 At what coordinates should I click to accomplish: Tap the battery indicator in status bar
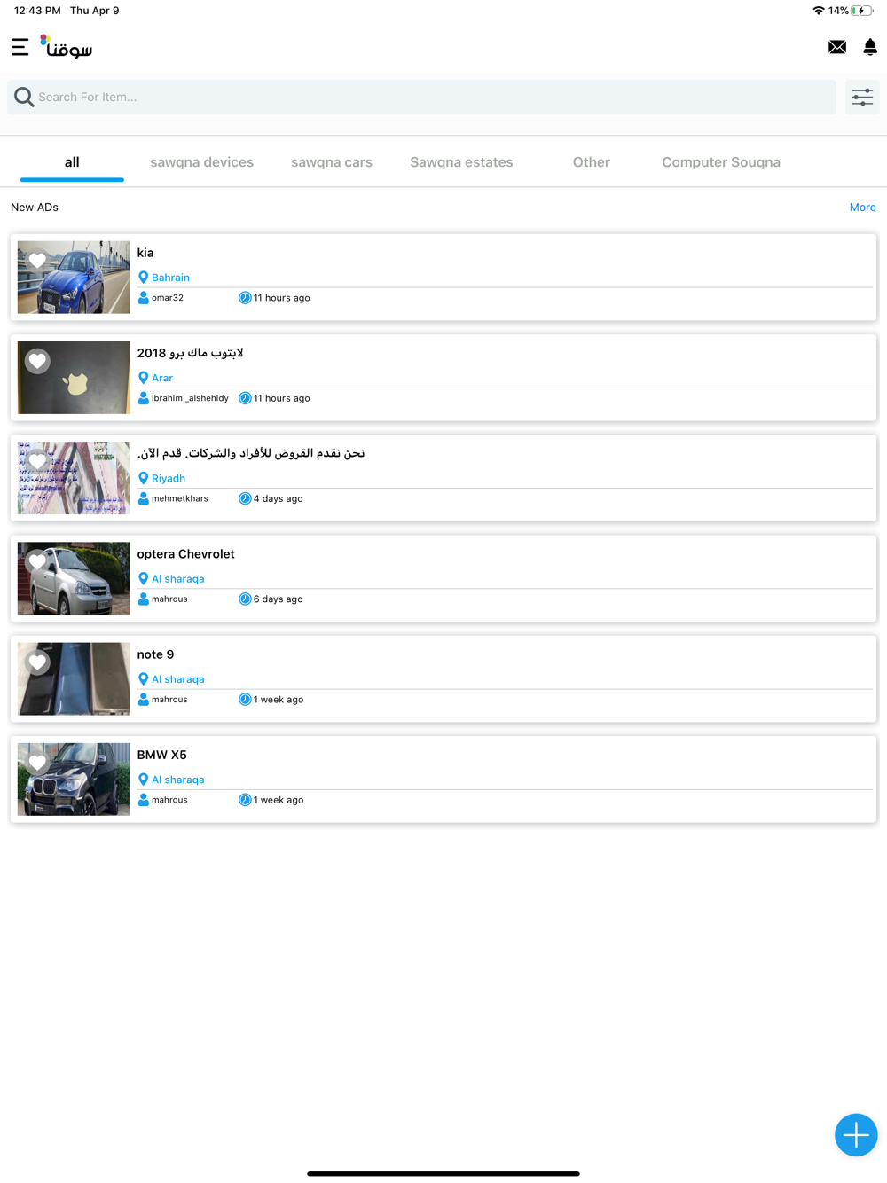[862, 11]
